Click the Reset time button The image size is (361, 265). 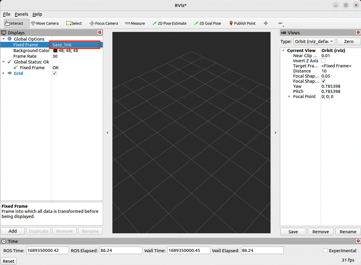pos(9,261)
